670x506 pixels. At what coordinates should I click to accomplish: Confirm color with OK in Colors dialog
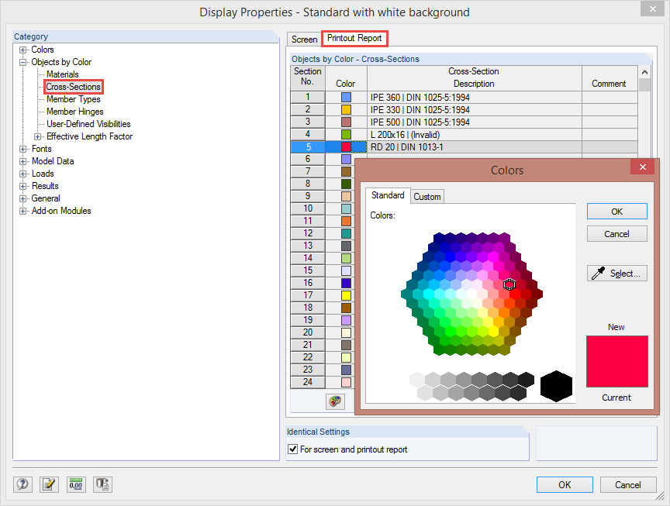click(616, 212)
